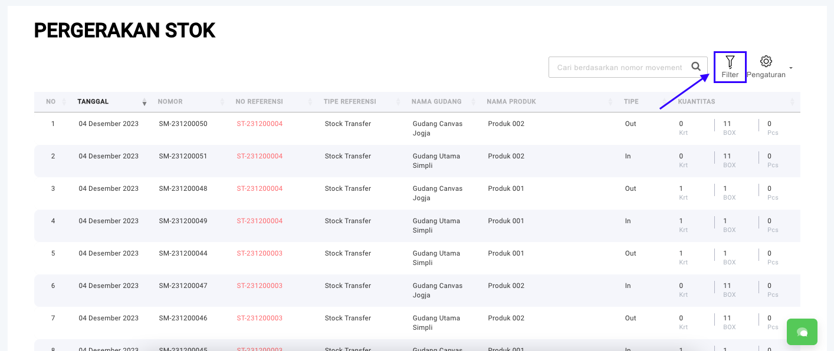This screenshot has width=834, height=351.
Task: Open ST-231200003 reference link in row 7
Action: coord(260,319)
